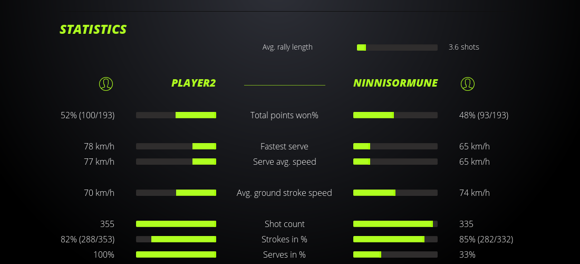
Task: Click NINNISORMUNE's Serve avg. speed bar
Action: (x=395, y=162)
